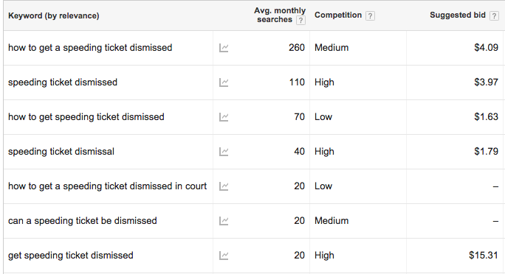Select keyword 'speeding ticket dismissal'
The image size is (505, 274).
(x=61, y=151)
